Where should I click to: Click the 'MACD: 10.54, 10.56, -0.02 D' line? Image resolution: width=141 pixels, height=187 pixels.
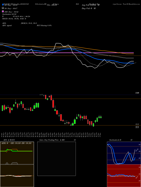(14, 19)
